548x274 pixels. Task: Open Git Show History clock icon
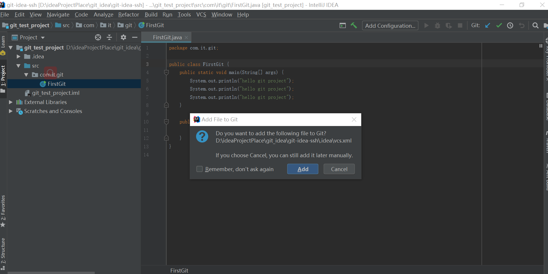click(x=510, y=25)
